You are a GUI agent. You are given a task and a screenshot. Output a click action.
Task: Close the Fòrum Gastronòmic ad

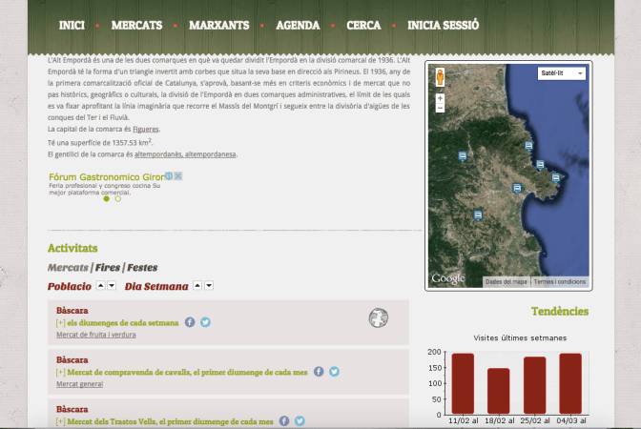click(x=177, y=176)
